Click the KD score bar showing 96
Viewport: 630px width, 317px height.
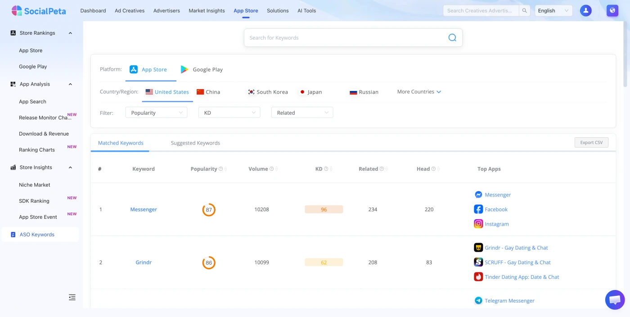[x=324, y=209]
